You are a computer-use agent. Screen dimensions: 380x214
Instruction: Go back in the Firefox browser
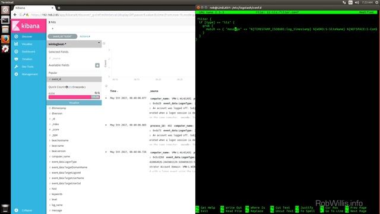[x=15, y=15]
